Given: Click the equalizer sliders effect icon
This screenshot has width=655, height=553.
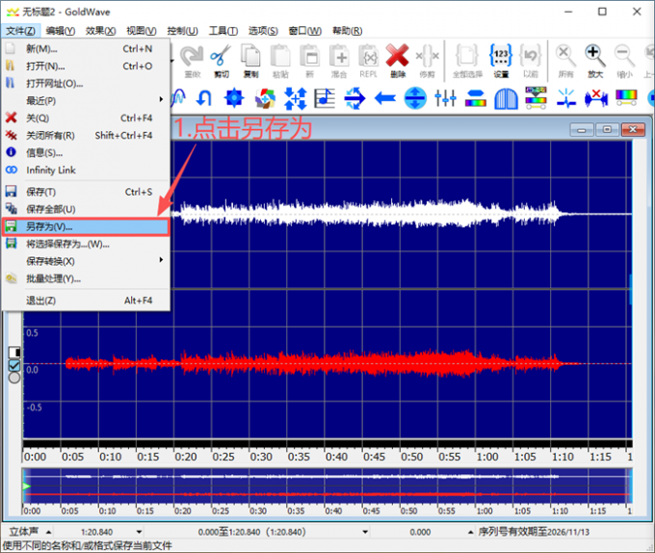Looking at the screenshot, I should pos(445,98).
